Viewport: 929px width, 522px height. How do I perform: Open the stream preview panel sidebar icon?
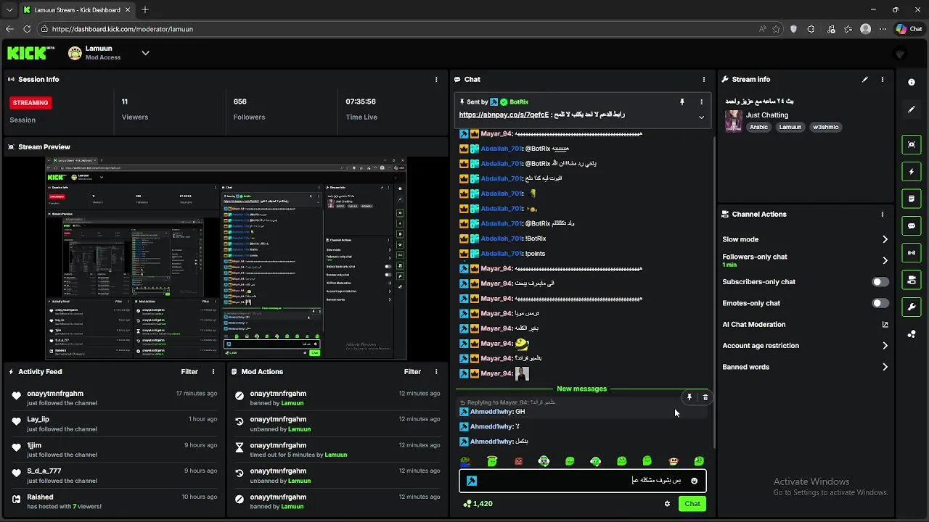point(912,144)
